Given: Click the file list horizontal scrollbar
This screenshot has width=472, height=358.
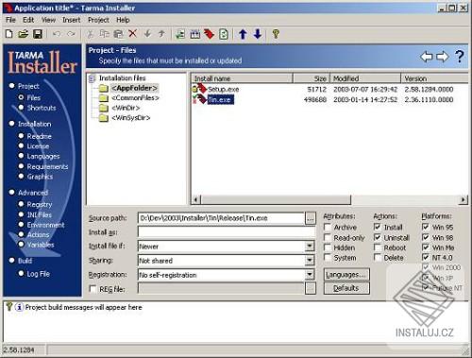Looking at the screenshot, I should pyautogui.click(x=276, y=199).
